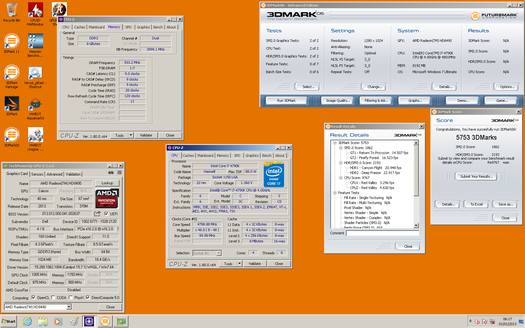This screenshot has width=525, height=328.
Task: Open Bench tab in CPU-Z CPU window
Action: 267,156
